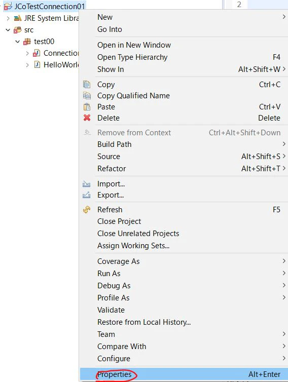Select the test00 package label
Screen dimensions: 288x382
(x=44, y=42)
